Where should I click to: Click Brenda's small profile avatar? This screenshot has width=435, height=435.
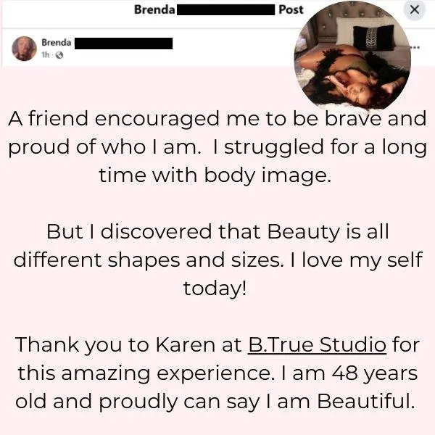25,49
